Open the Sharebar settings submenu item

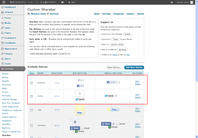coord(6,135)
